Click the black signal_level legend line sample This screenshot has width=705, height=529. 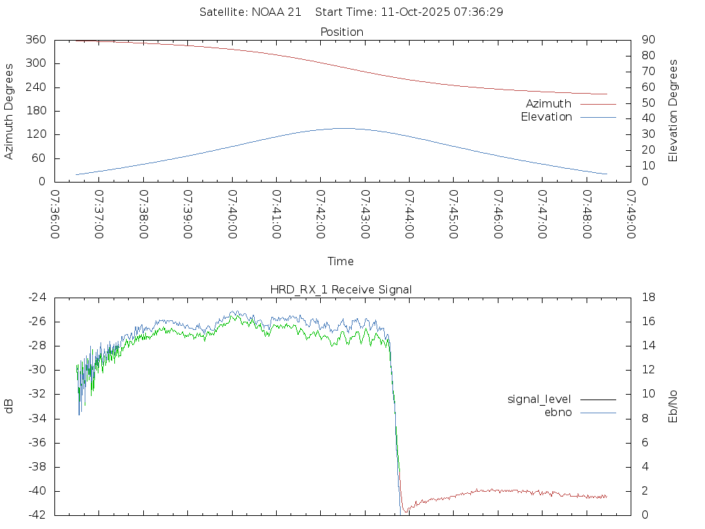coord(598,400)
